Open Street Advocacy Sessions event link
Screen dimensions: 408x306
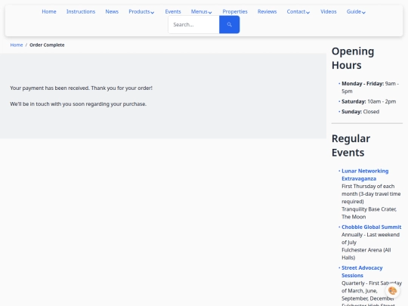pos(362,271)
